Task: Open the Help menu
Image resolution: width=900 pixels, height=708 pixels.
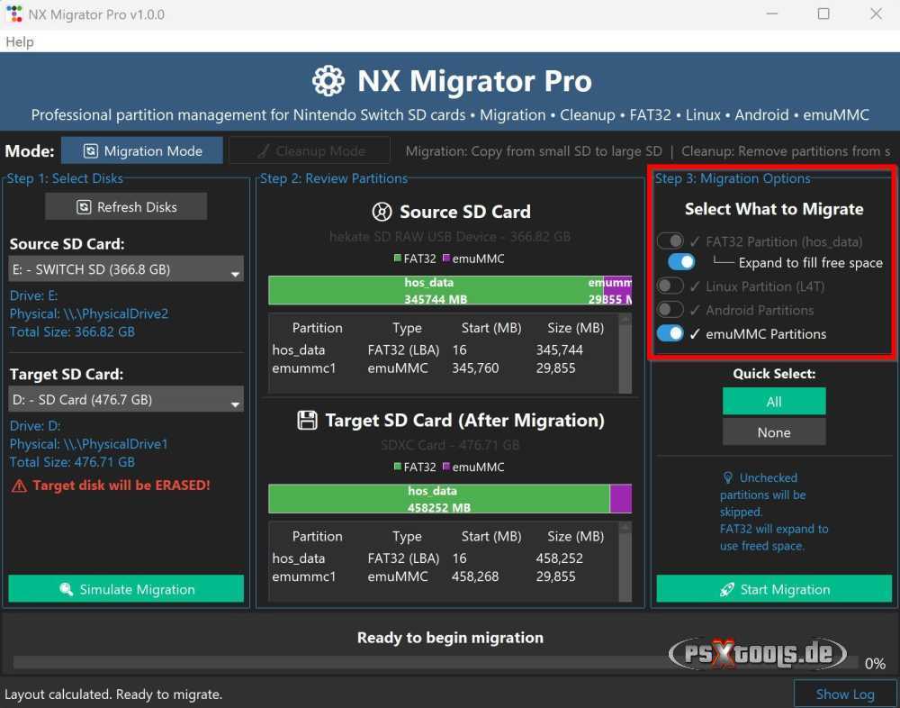Action: click(19, 41)
